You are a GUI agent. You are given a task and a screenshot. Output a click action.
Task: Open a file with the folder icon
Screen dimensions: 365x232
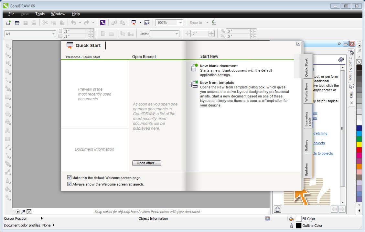(x=17, y=23)
